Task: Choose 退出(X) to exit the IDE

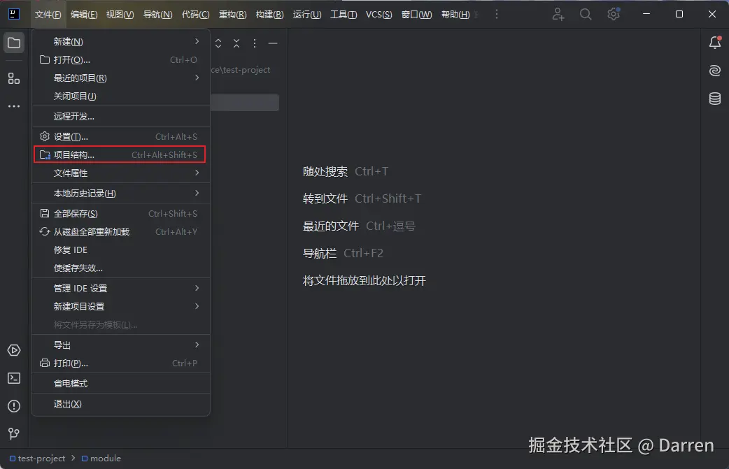Action: tap(121, 404)
